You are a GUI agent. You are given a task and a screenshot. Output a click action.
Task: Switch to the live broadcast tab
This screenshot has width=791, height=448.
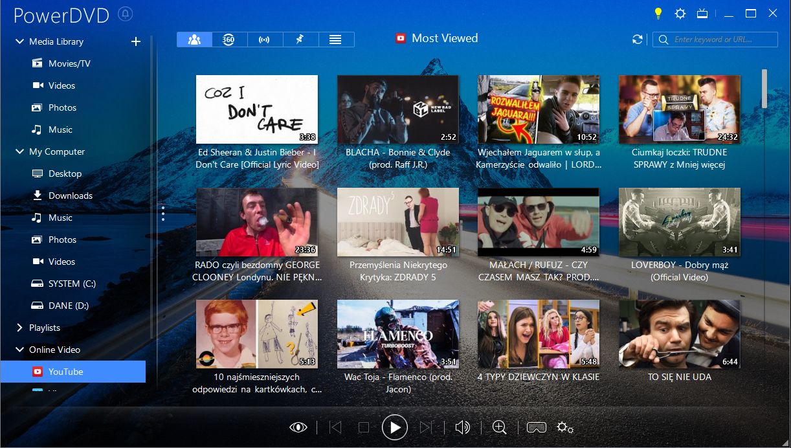(265, 39)
